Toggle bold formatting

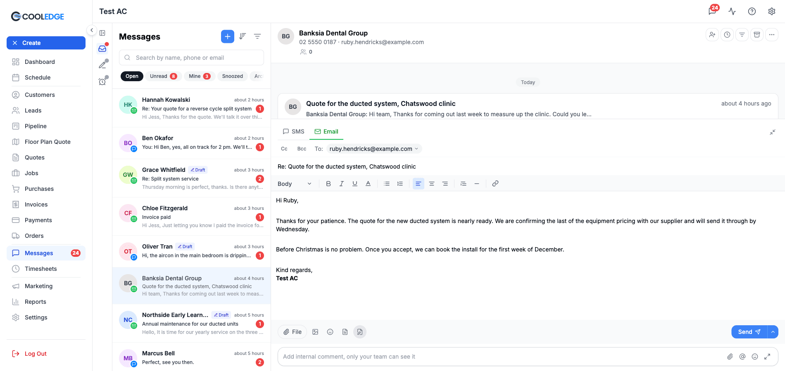click(328, 183)
